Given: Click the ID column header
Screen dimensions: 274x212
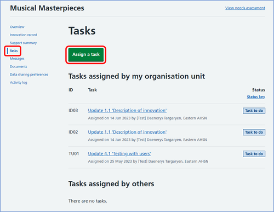Looking at the screenshot, I should coord(71,90).
